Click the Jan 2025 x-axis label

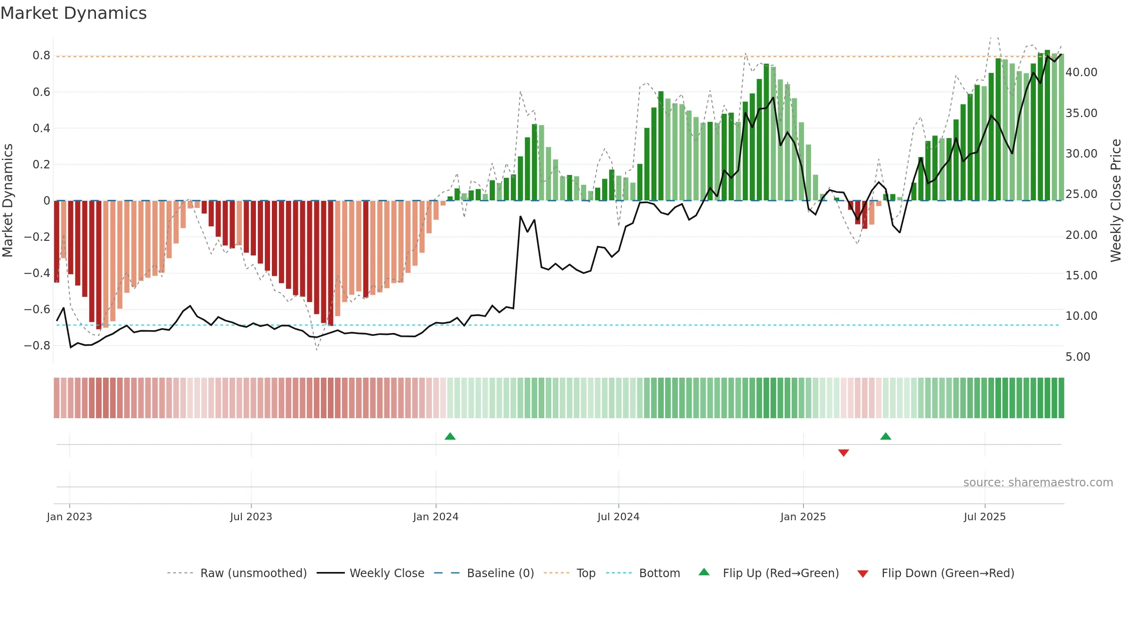coord(803,516)
